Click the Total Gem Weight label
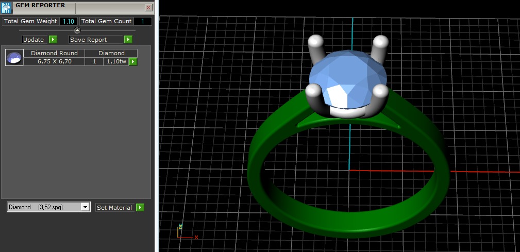The image size is (520, 252). click(30, 21)
